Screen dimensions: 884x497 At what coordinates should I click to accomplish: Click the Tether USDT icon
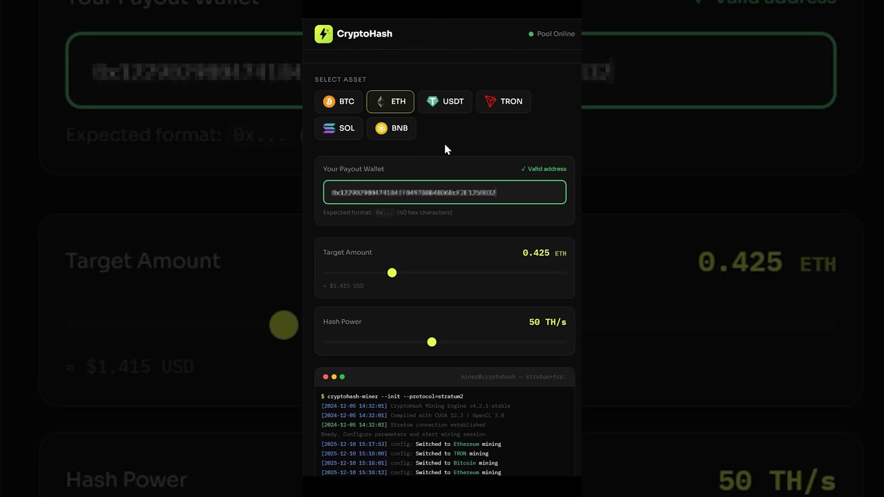point(432,101)
